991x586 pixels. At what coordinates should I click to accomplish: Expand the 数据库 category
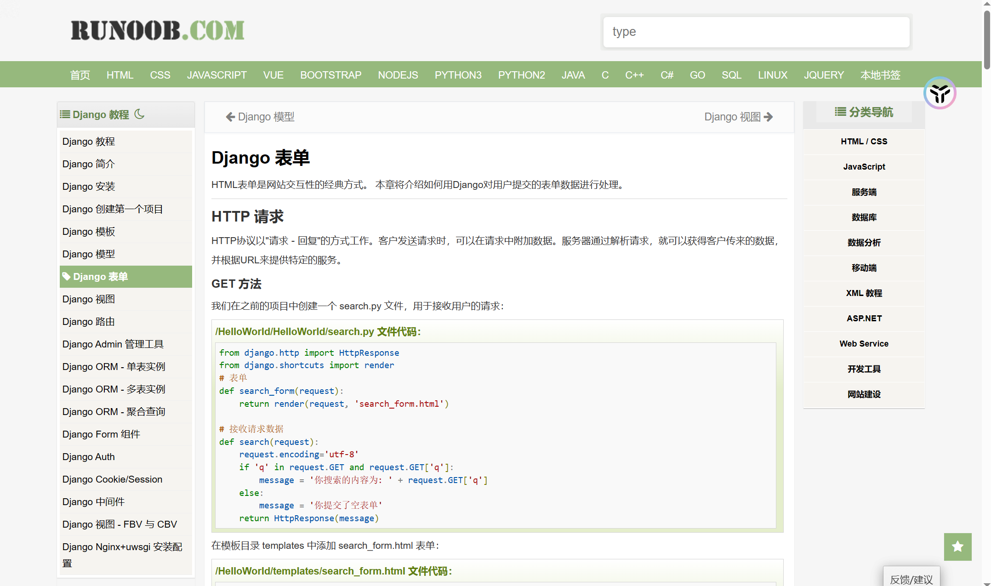864,217
